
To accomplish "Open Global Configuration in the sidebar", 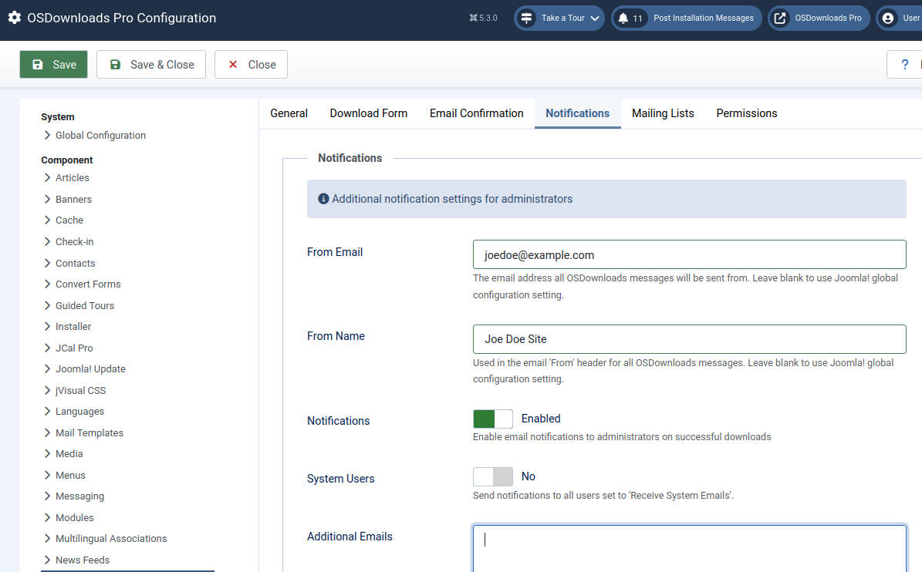I will pos(100,135).
